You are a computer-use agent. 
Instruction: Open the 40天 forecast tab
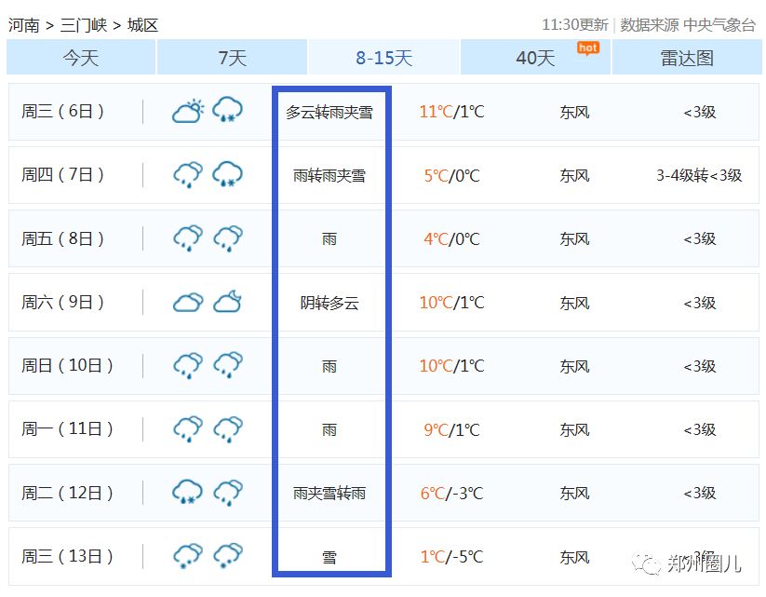coord(535,58)
